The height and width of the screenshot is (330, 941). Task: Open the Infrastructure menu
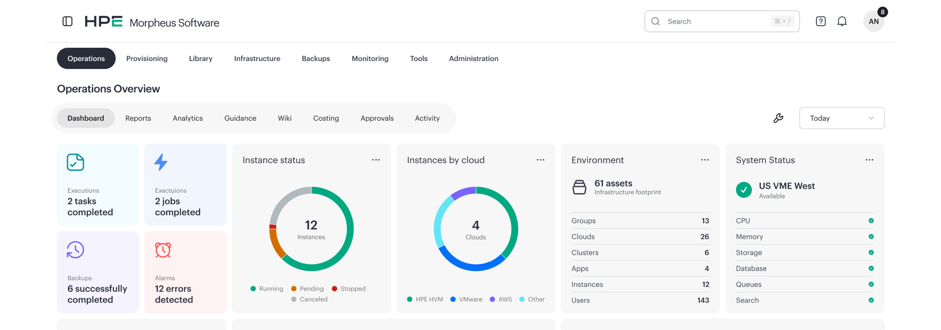point(257,58)
